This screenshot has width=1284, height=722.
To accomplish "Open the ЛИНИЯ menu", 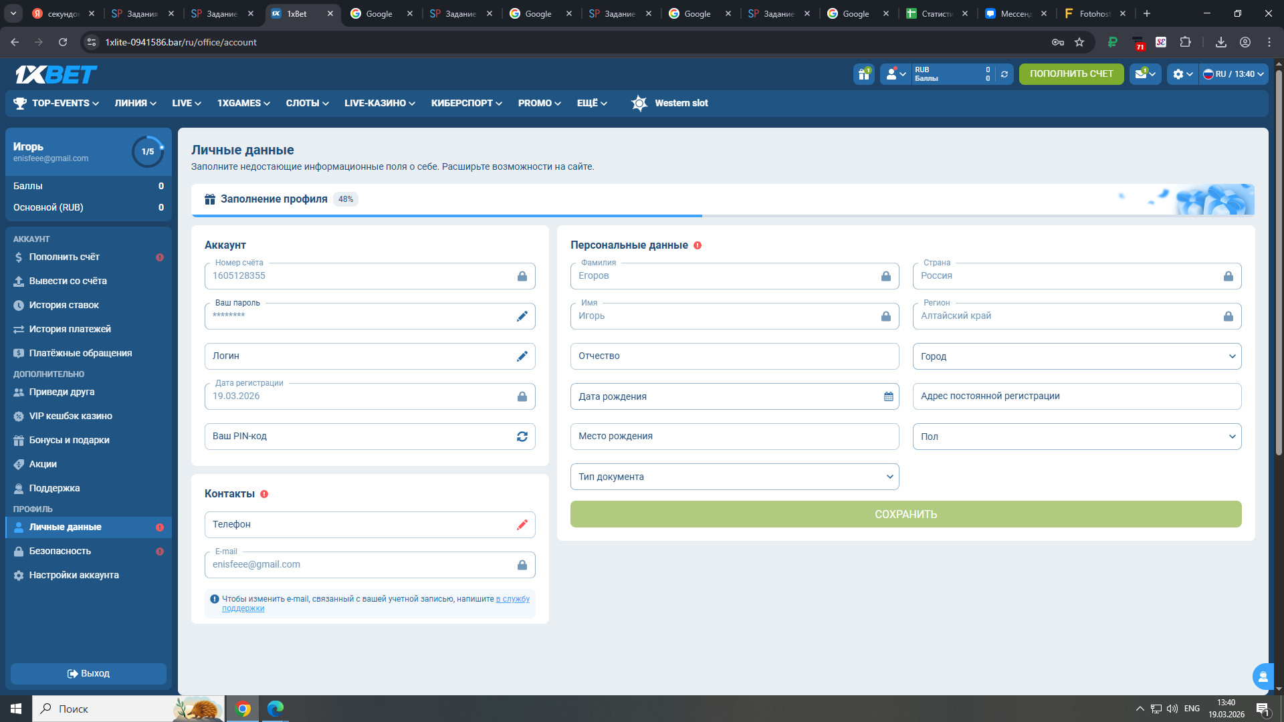I will pos(135,103).
